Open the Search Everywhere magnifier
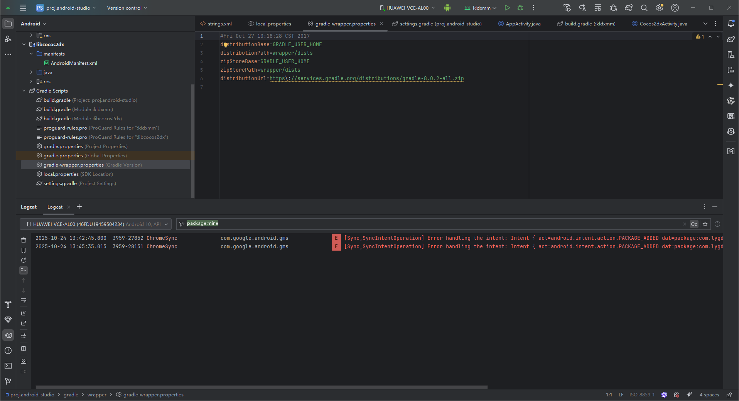 coord(644,8)
